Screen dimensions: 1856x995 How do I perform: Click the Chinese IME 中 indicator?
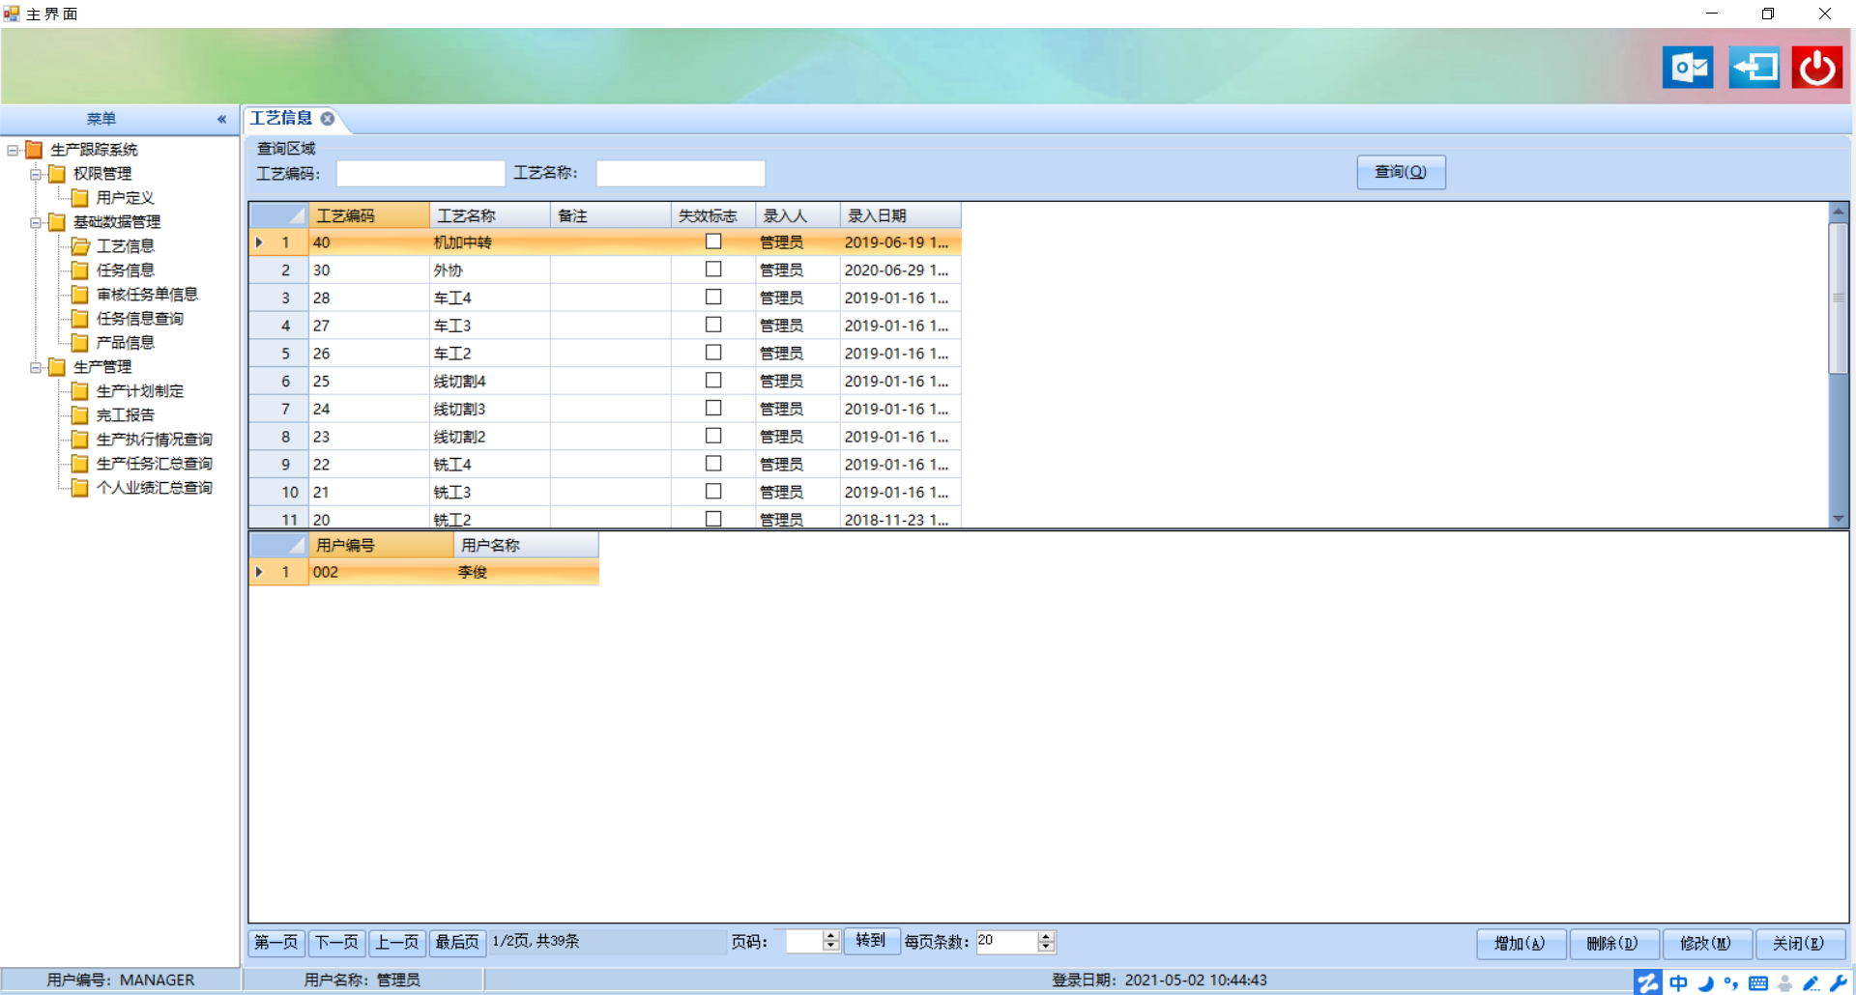coord(1678,982)
